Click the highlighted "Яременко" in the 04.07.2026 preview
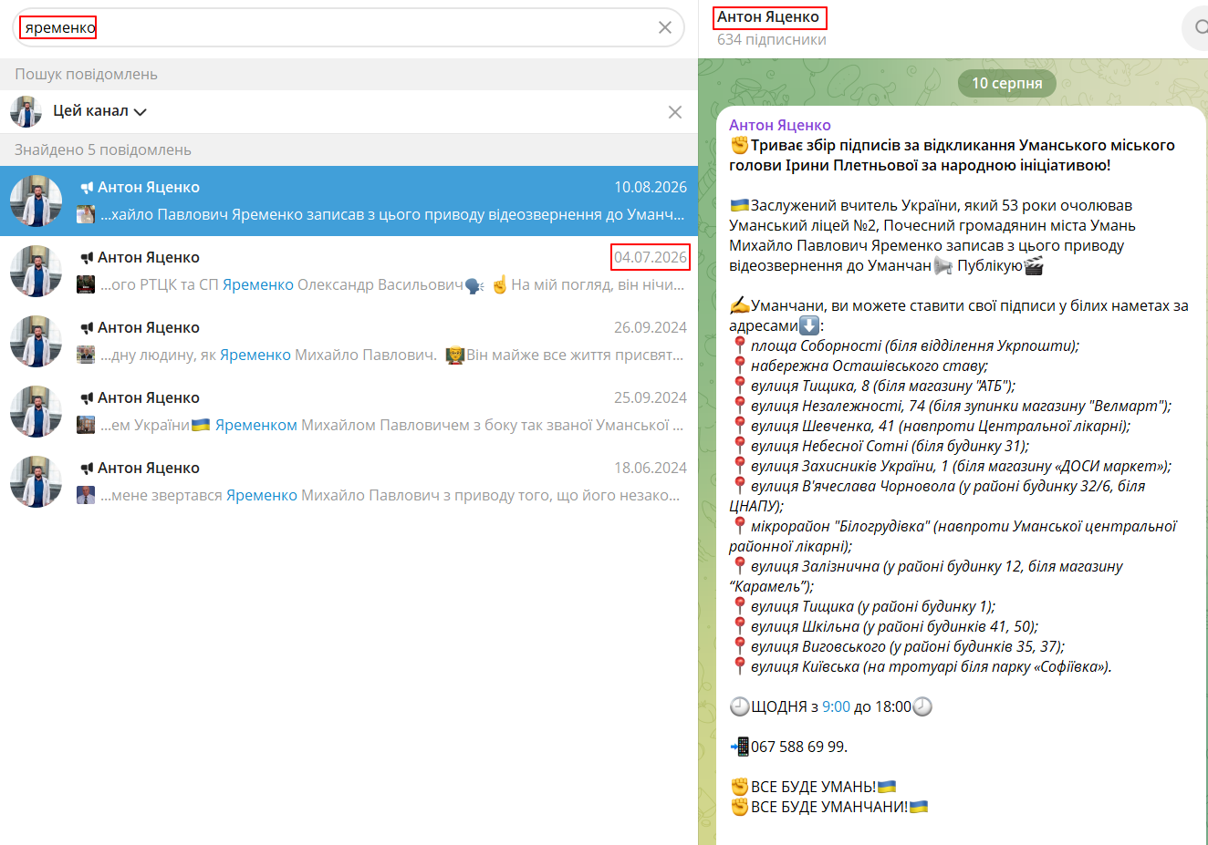The image size is (1208, 845). tap(258, 285)
